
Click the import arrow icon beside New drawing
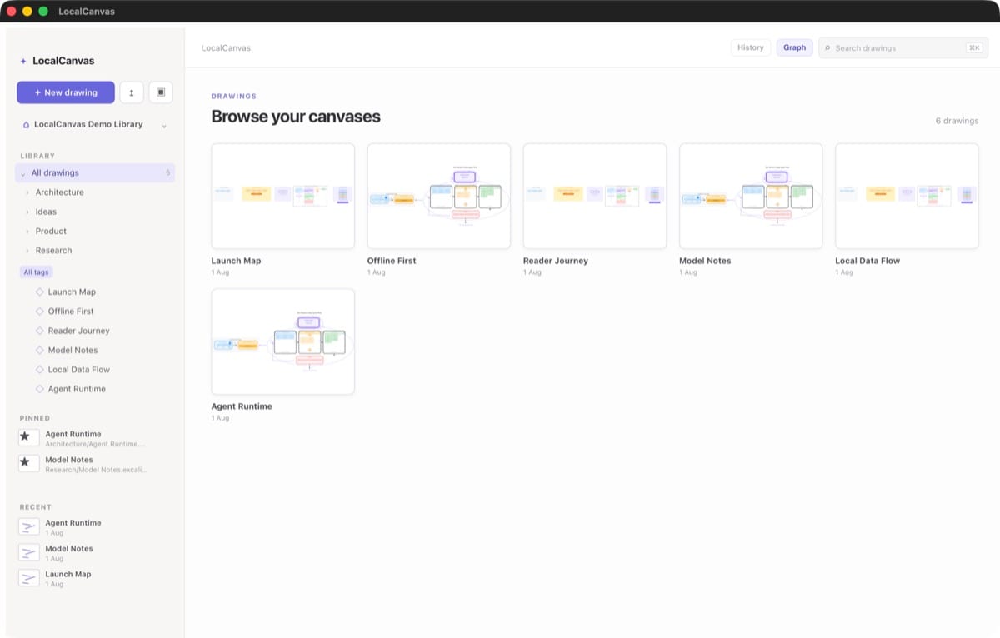pyautogui.click(x=132, y=92)
